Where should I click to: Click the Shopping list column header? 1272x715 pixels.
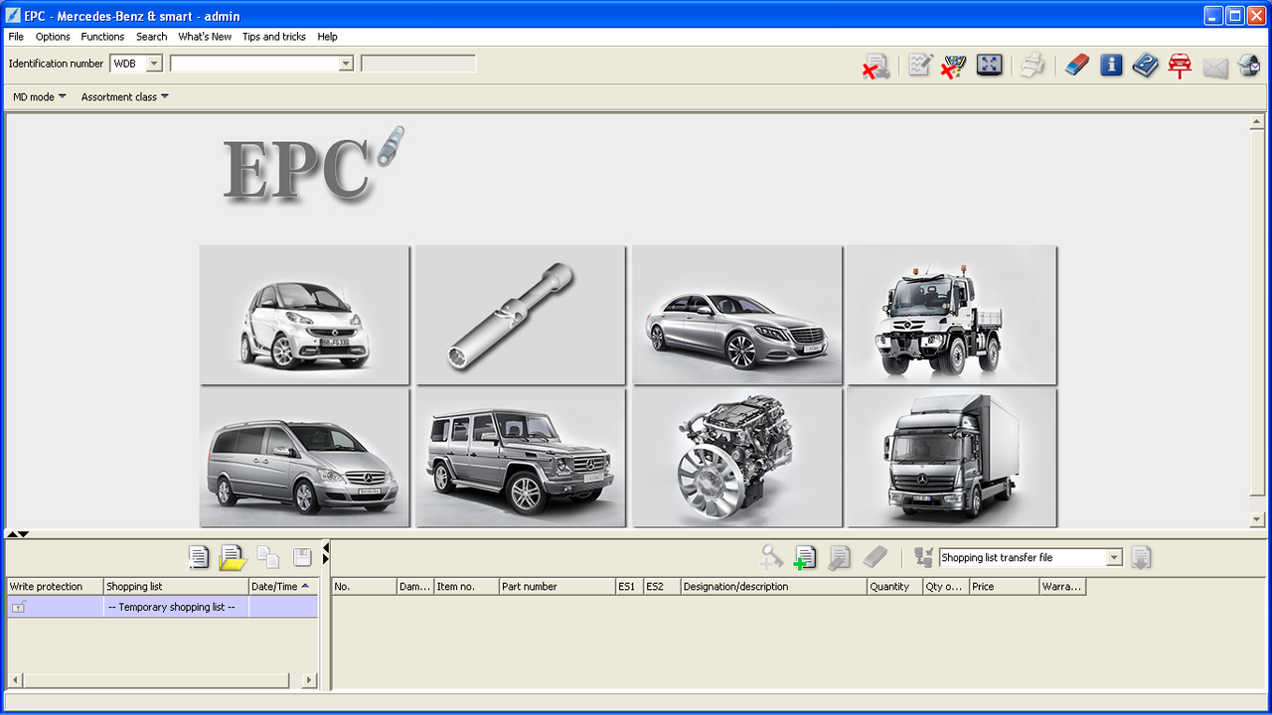tap(176, 587)
